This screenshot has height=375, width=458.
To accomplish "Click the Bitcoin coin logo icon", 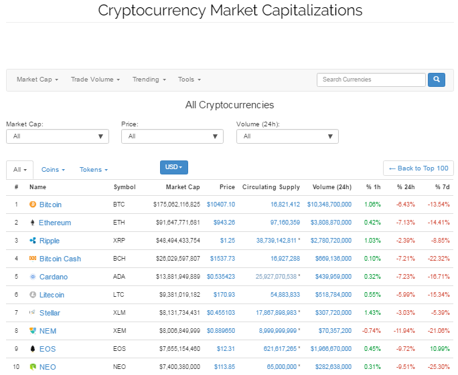I will pyautogui.click(x=33, y=205).
